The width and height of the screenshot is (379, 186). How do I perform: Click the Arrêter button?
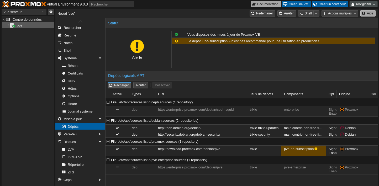coord(287,13)
